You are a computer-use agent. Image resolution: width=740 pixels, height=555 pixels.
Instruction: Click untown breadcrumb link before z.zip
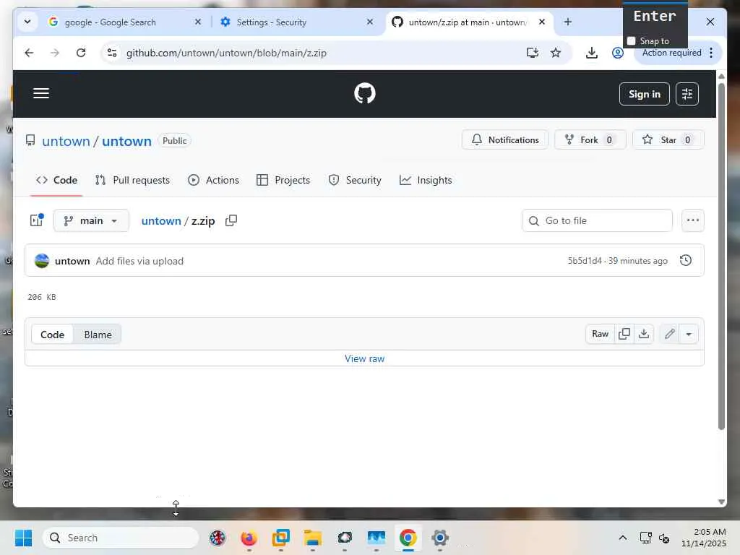click(x=161, y=221)
